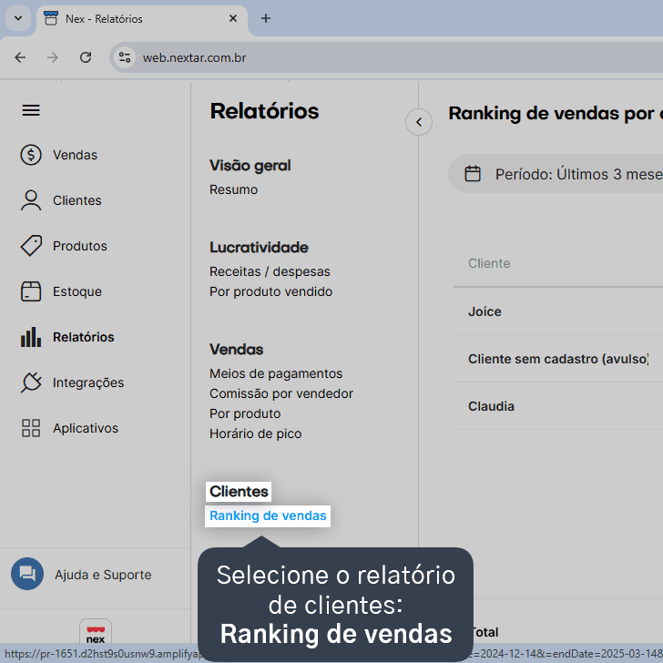Select the Nex - Relatórios browser tab
The height and width of the screenshot is (663, 663).
coord(142,19)
